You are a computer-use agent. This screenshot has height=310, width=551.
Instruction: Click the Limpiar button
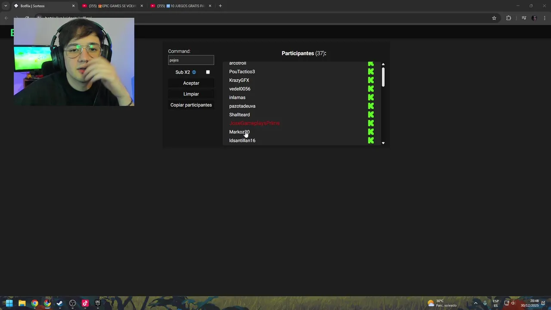click(x=191, y=94)
